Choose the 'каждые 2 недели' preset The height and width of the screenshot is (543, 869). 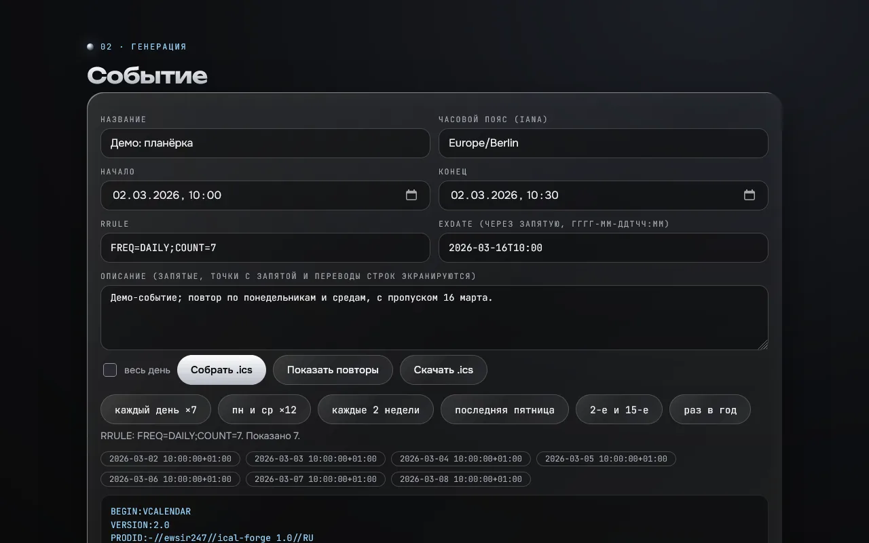(x=375, y=409)
